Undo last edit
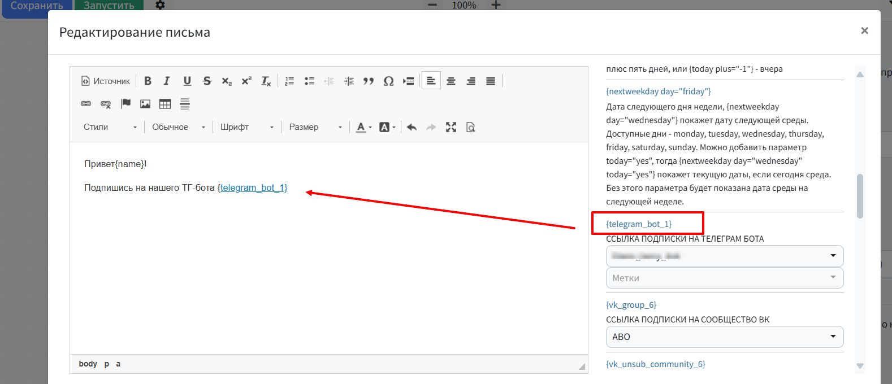 click(x=412, y=127)
